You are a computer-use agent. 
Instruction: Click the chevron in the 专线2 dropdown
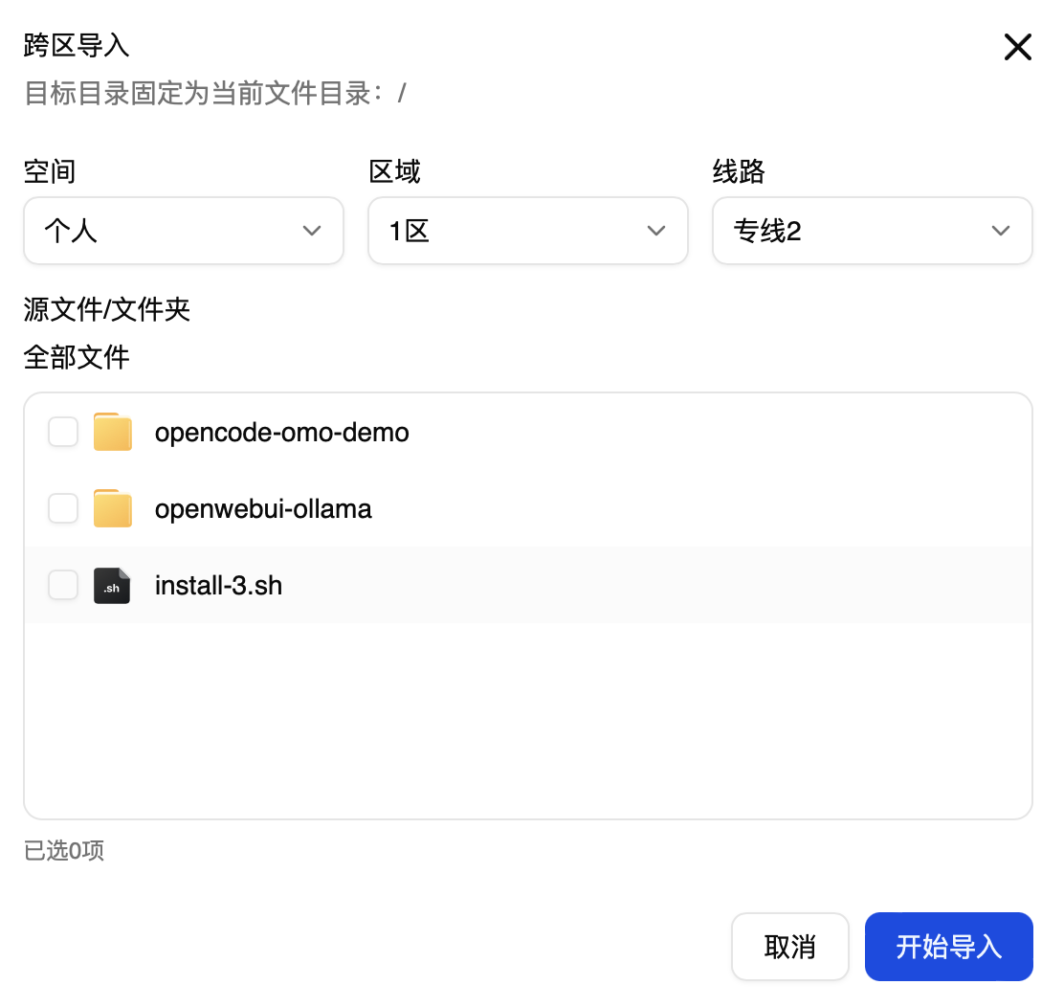(x=1001, y=231)
